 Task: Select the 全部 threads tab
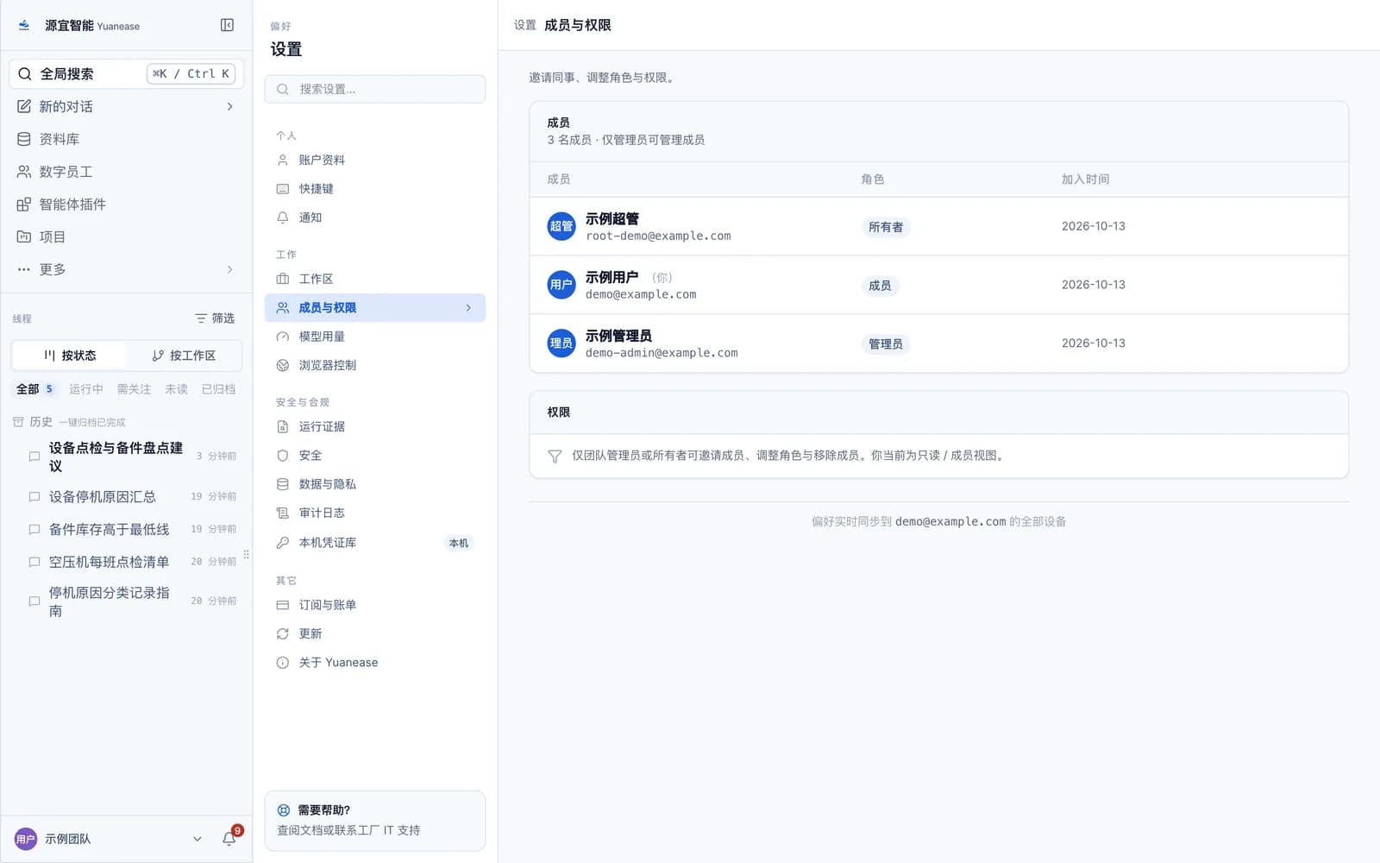[34, 389]
